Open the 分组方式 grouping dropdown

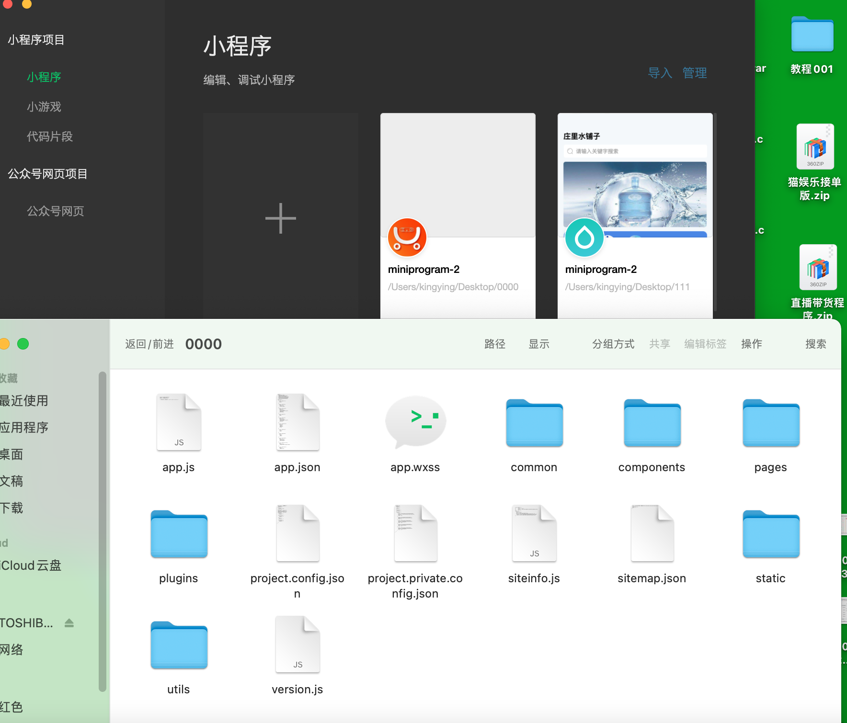tap(613, 344)
